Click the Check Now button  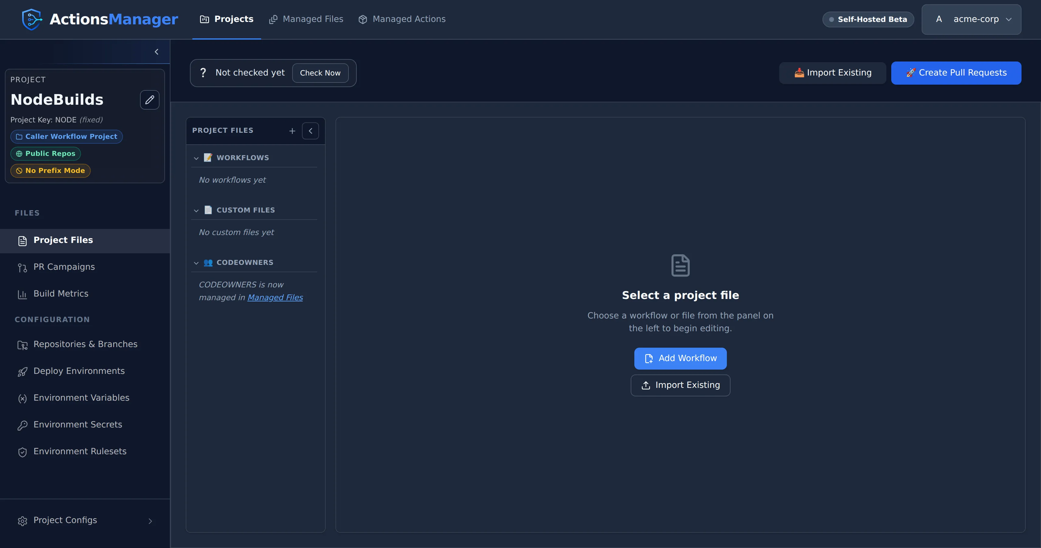320,73
